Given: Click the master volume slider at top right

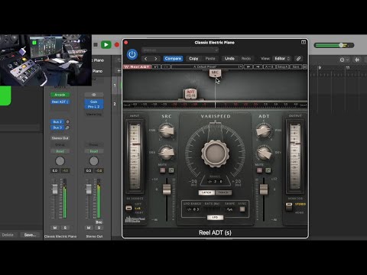Looking at the screenshot, I should coord(334,45).
